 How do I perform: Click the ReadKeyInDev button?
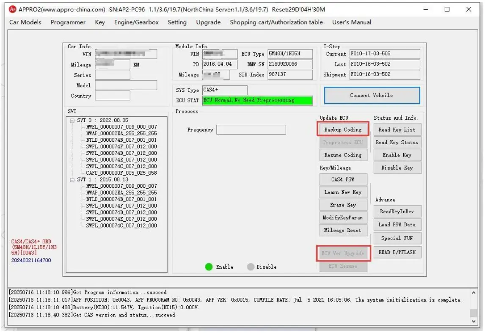click(x=397, y=211)
